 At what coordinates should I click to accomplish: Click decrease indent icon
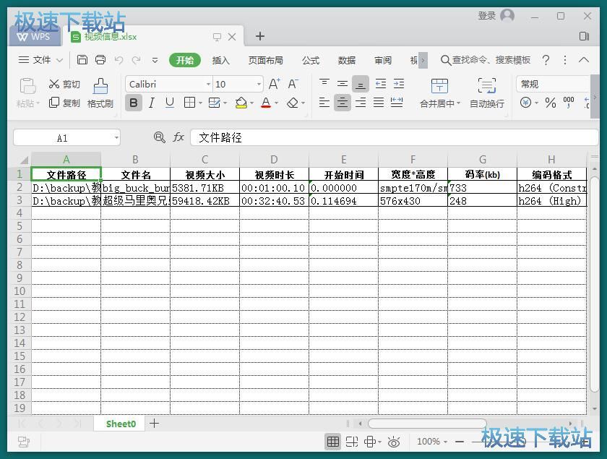coord(381,83)
